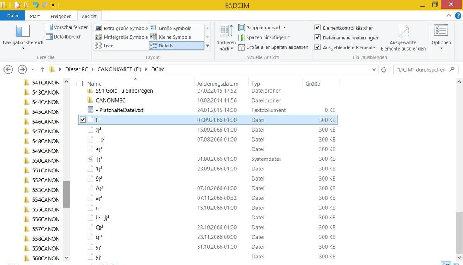The height and width of the screenshot is (265, 463).
Task: Click the 591 Gold- u Silberregen folder
Action: (x=124, y=91)
